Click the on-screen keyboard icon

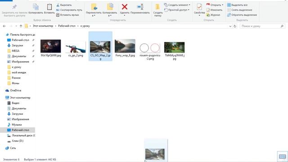[282, 157]
